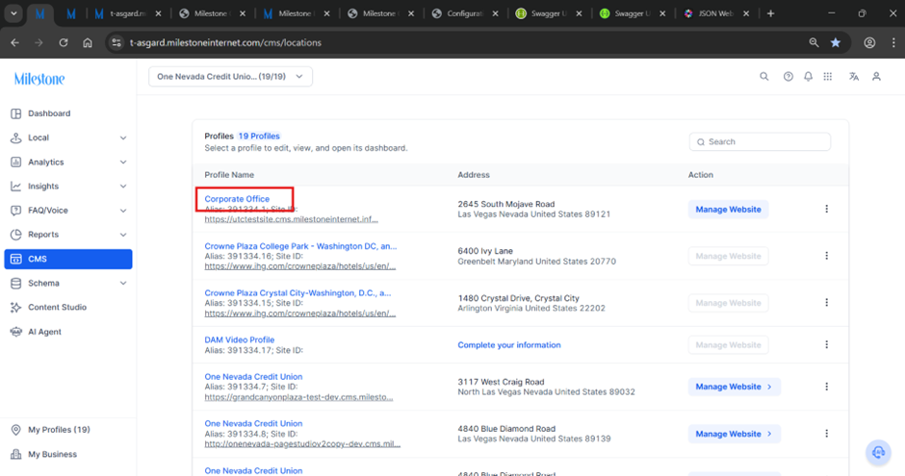This screenshot has width=905, height=476.
Task: Click the Milestone logo
Action: tap(39, 79)
